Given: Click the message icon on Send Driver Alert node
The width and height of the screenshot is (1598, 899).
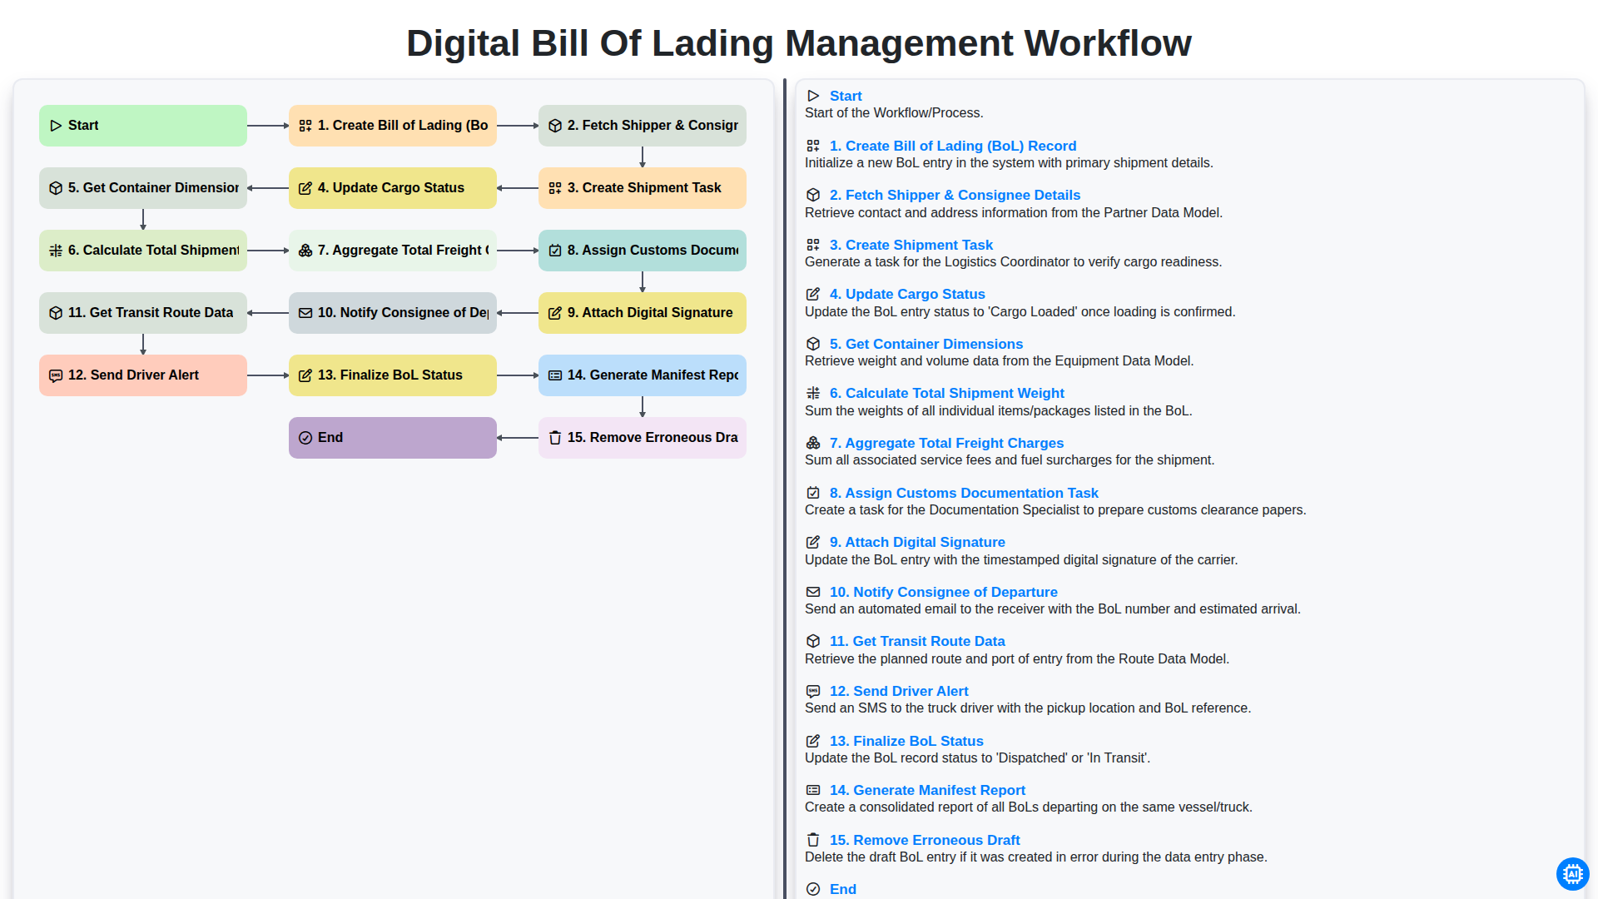Looking at the screenshot, I should pos(56,375).
